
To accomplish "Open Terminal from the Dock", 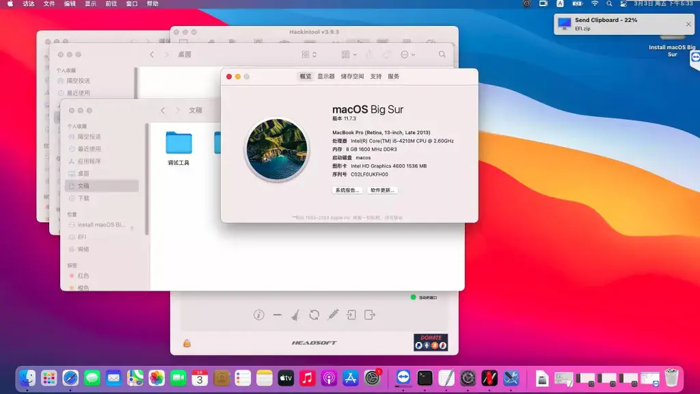I will (x=425, y=378).
